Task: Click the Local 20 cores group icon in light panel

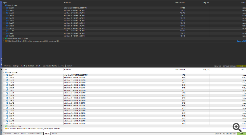Action: [x=6, y=72]
